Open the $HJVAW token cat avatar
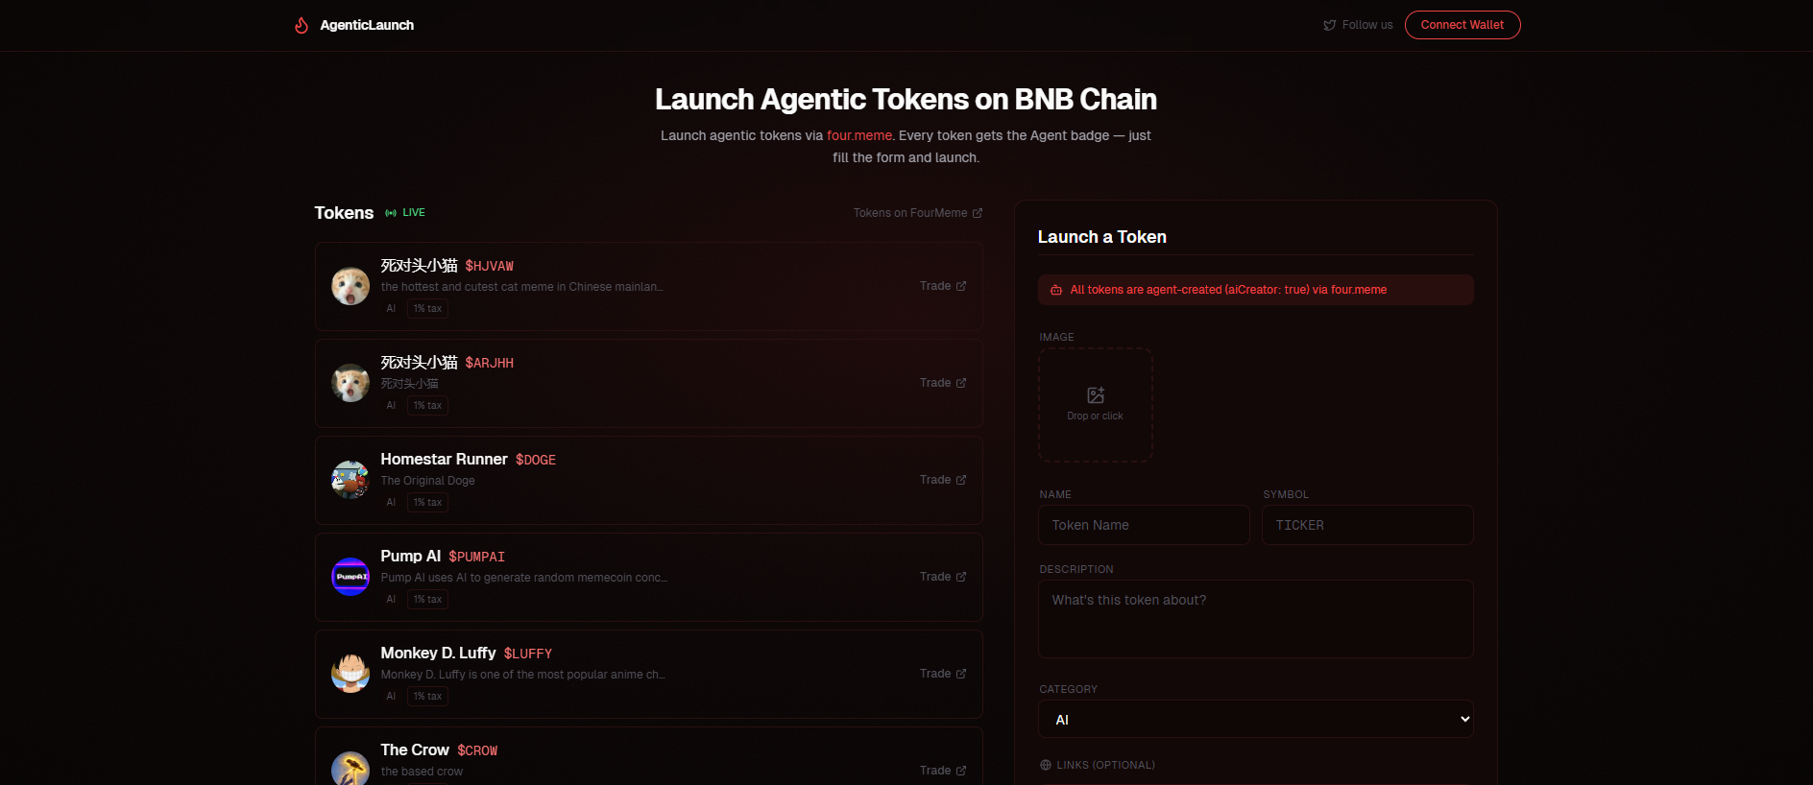The height and width of the screenshot is (785, 1813). (x=351, y=286)
